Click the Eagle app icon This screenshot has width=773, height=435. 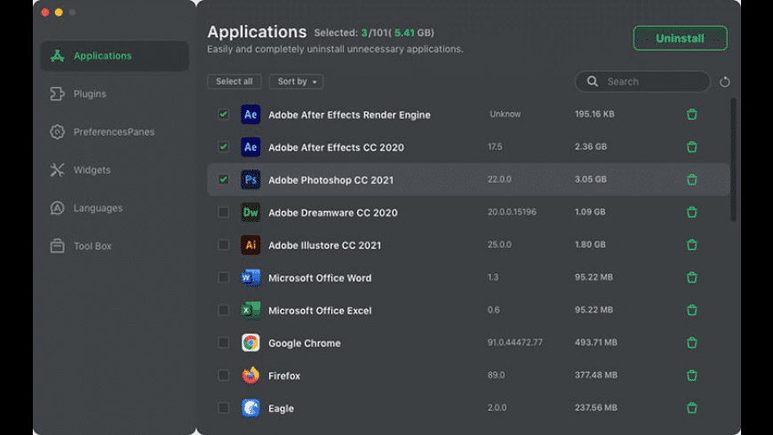251,407
